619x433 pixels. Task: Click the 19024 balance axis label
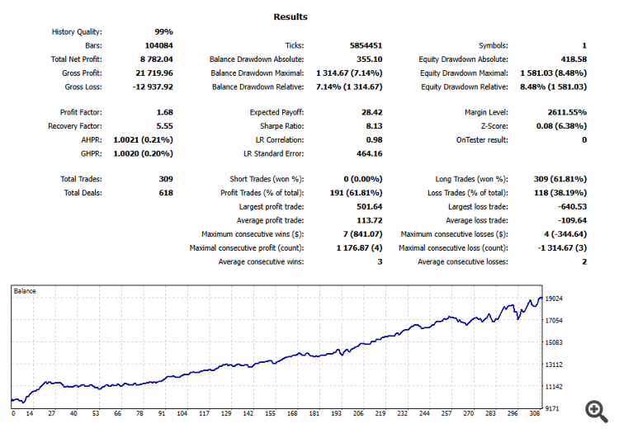[x=554, y=299]
